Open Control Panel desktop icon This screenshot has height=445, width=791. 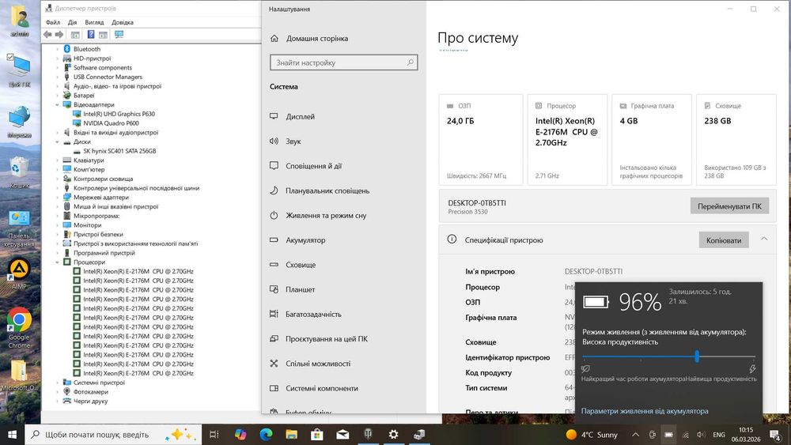pyautogui.click(x=19, y=228)
